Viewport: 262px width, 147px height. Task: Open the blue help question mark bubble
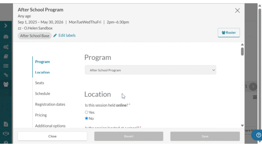[x=258, y=135]
